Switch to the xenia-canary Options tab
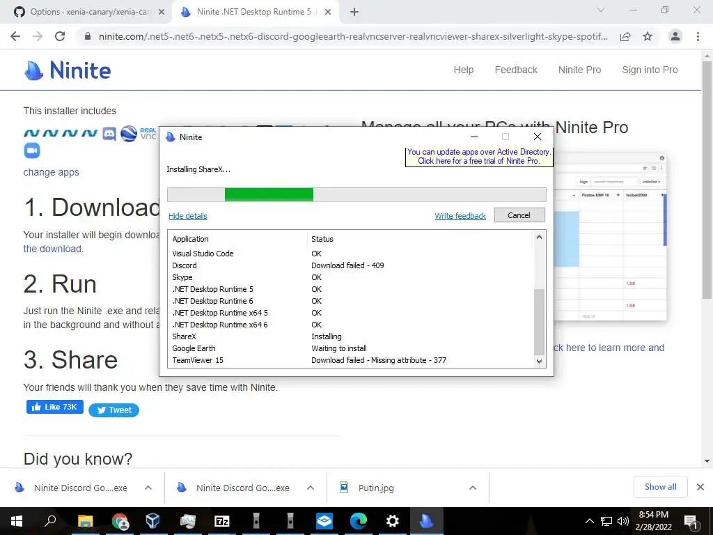713x535 pixels. click(x=90, y=13)
